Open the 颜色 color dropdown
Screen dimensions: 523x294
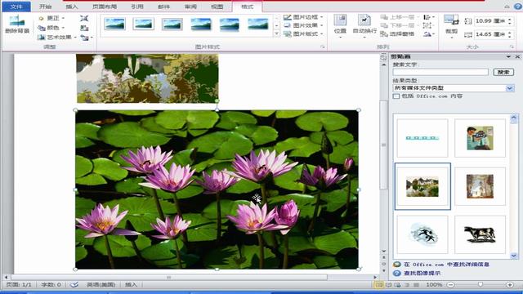pos(51,28)
